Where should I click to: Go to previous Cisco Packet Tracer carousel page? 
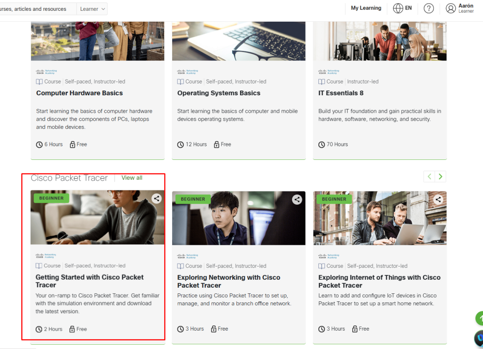[429, 176]
